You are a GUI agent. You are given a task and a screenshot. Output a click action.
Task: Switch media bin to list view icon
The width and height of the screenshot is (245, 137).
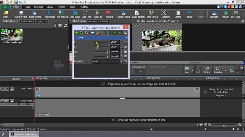pos(60,26)
